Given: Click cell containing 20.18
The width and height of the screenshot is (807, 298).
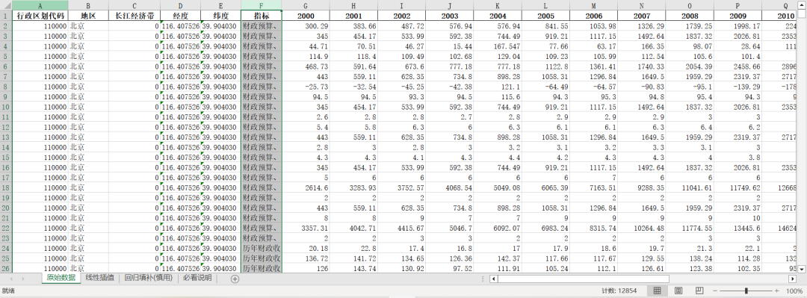Looking at the screenshot, I should [x=306, y=248].
